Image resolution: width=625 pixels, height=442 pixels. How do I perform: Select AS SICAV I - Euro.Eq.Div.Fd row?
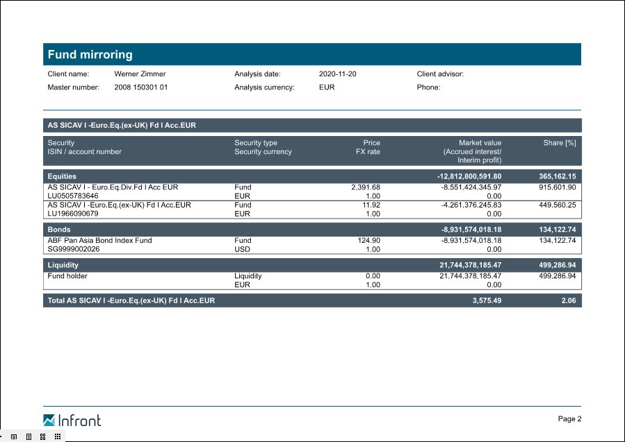coord(113,187)
